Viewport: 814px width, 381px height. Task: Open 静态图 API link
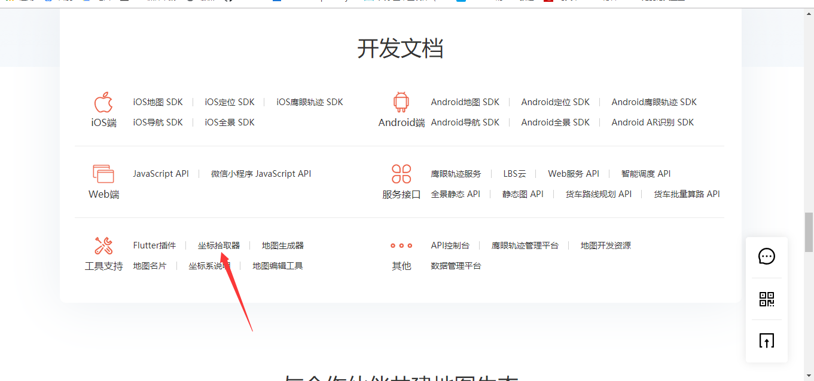523,194
